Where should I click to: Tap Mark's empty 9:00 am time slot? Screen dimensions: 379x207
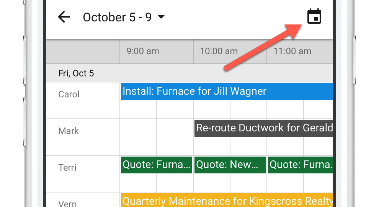(138, 137)
